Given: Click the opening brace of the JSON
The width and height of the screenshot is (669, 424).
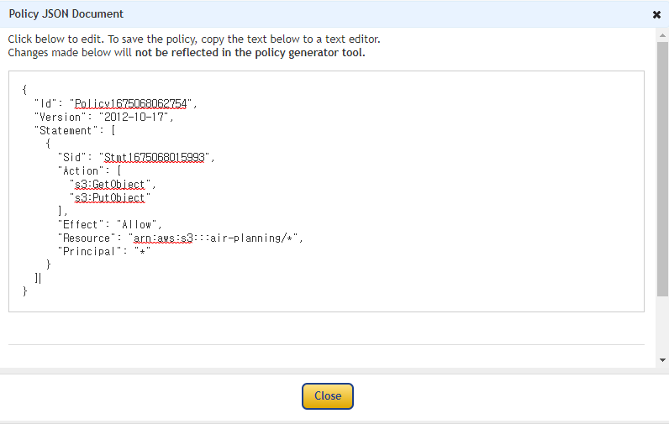Looking at the screenshot, I should [24, 90].
